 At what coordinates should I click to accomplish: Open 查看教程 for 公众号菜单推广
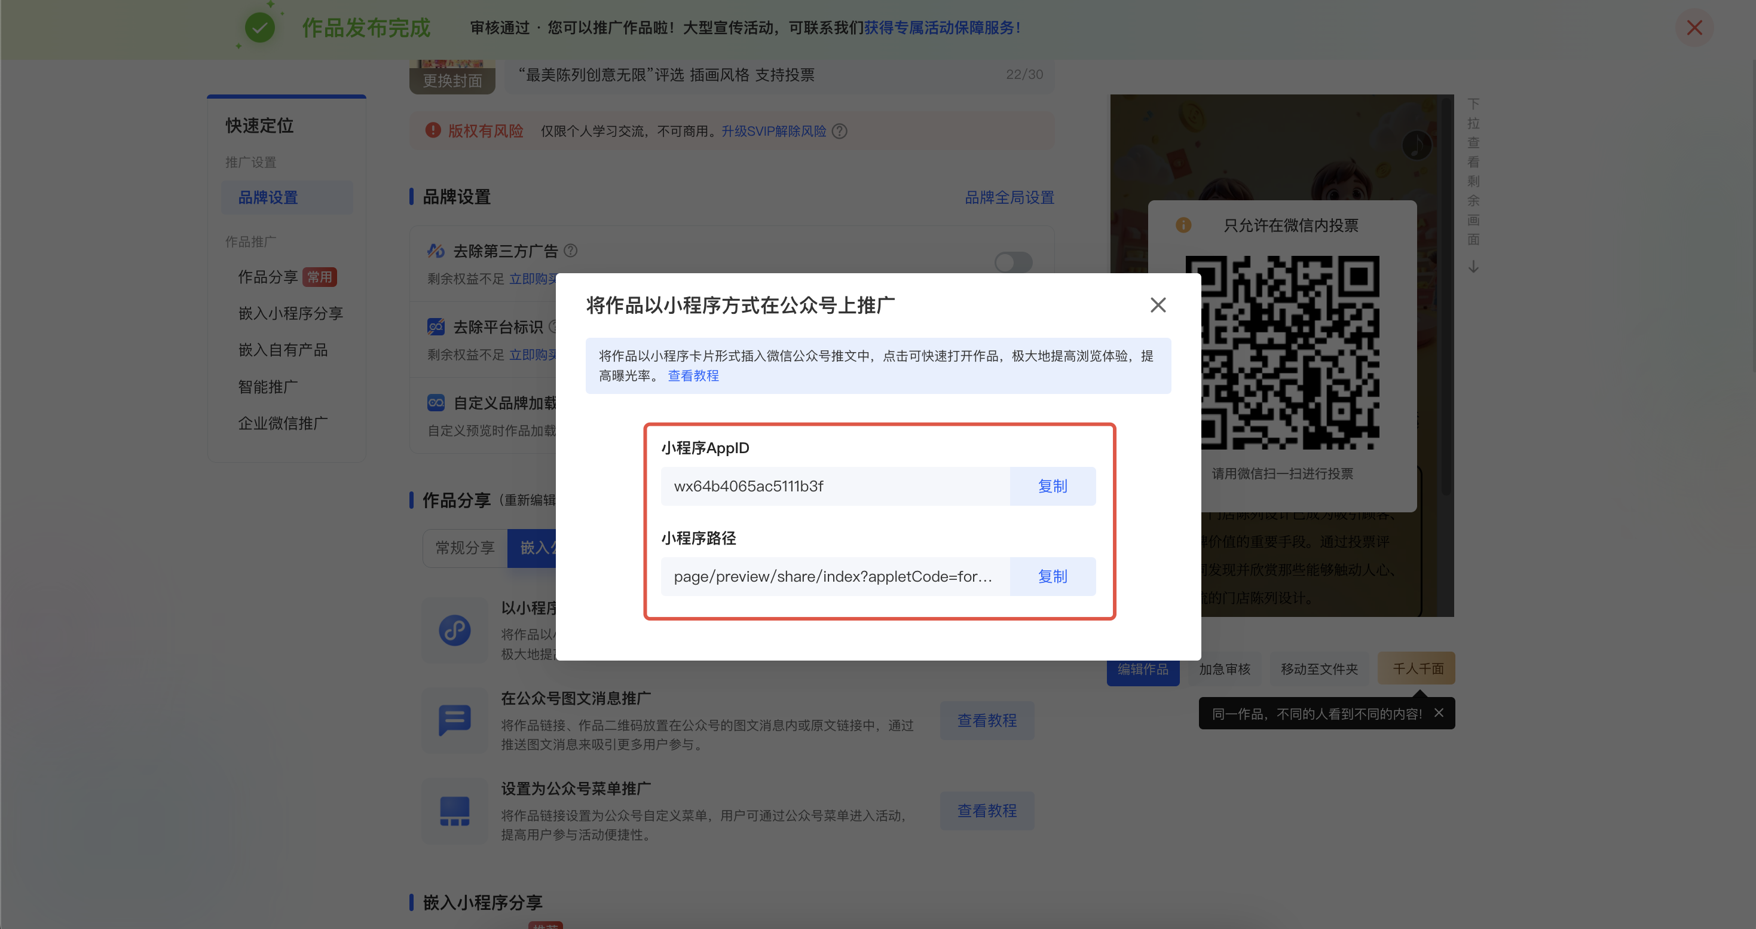tap(987, 811)
